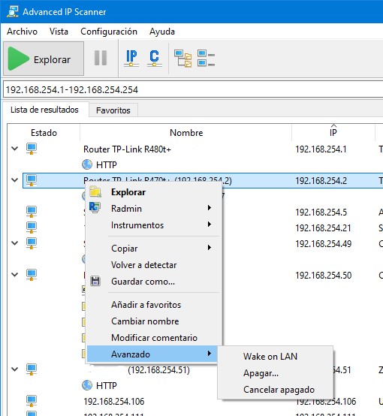Choose Guardar como... in context menu

[154, 282]
